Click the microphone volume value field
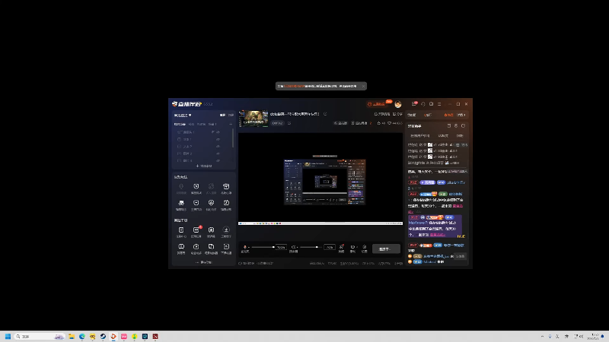This screenshot has height=342, width=609. pos(281,247)
